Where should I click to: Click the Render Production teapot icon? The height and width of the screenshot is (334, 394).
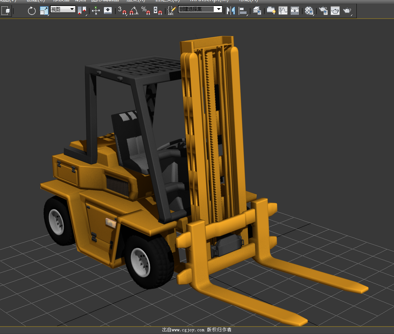click(x=347, y=10)
